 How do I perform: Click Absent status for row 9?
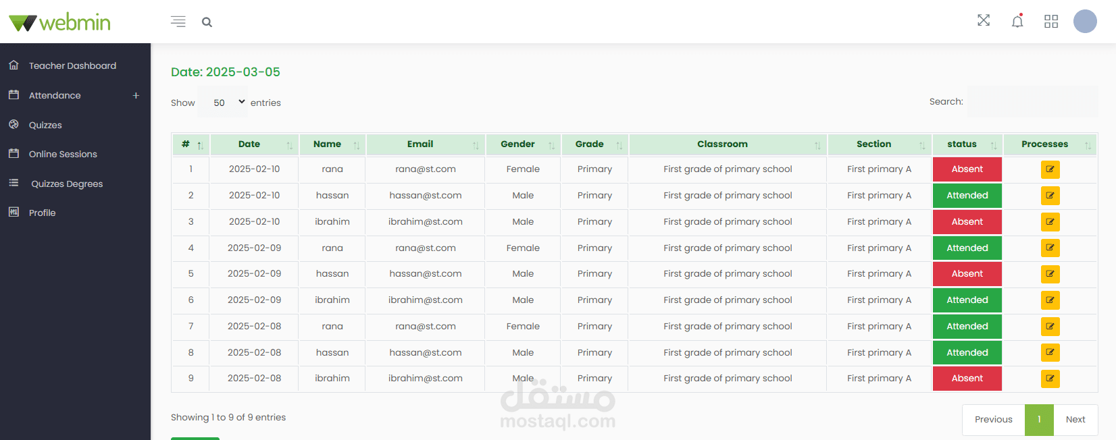coord(967,379)
